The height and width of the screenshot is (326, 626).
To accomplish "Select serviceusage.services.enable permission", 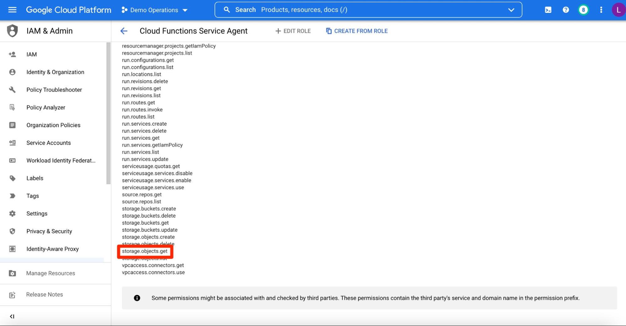I will pyautogui.click(x=157, y=180).
